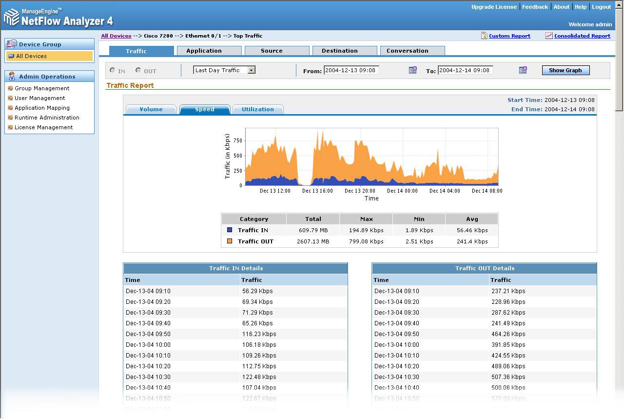624x419 pixels.
Task: Open the Feedback link
Action: [535, 7]
